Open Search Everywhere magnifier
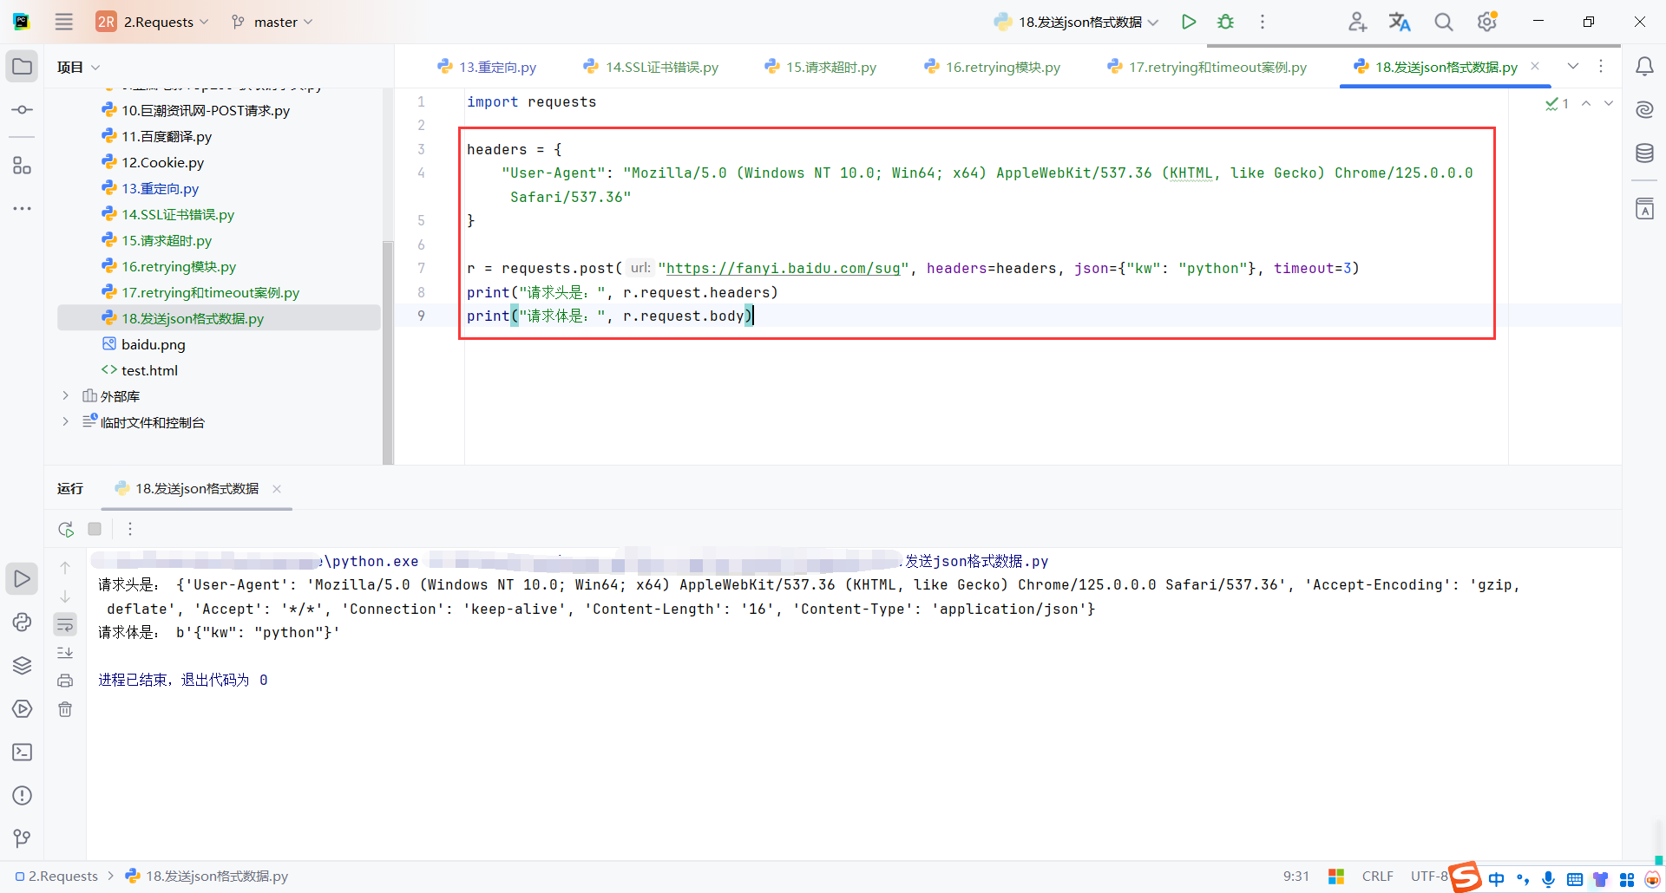 (x=1443, y=22)
